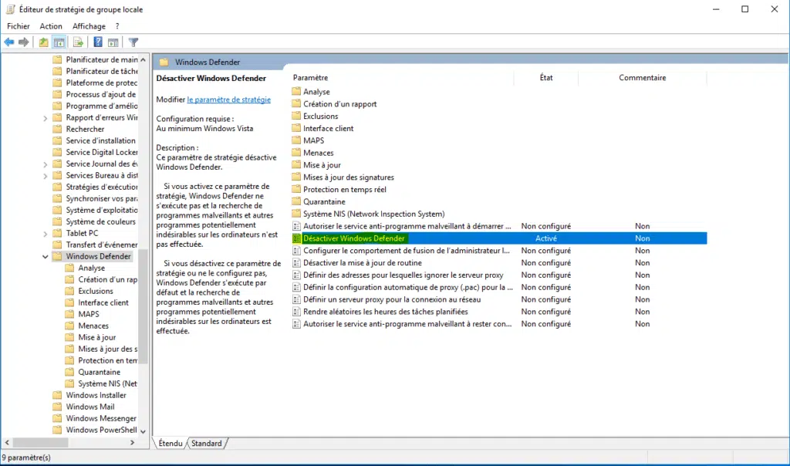Viewport: 790px width, 466px height.
Task: Click the tree horizontal scroll-right arrow
Action: click(133, 442)
